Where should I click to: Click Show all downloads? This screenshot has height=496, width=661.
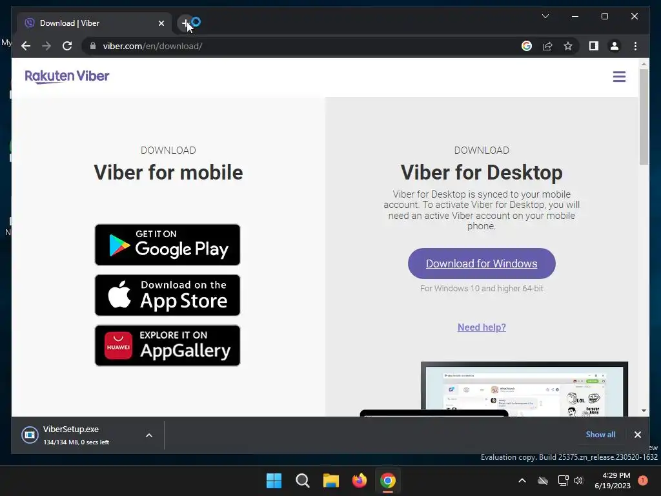[600, 435]
